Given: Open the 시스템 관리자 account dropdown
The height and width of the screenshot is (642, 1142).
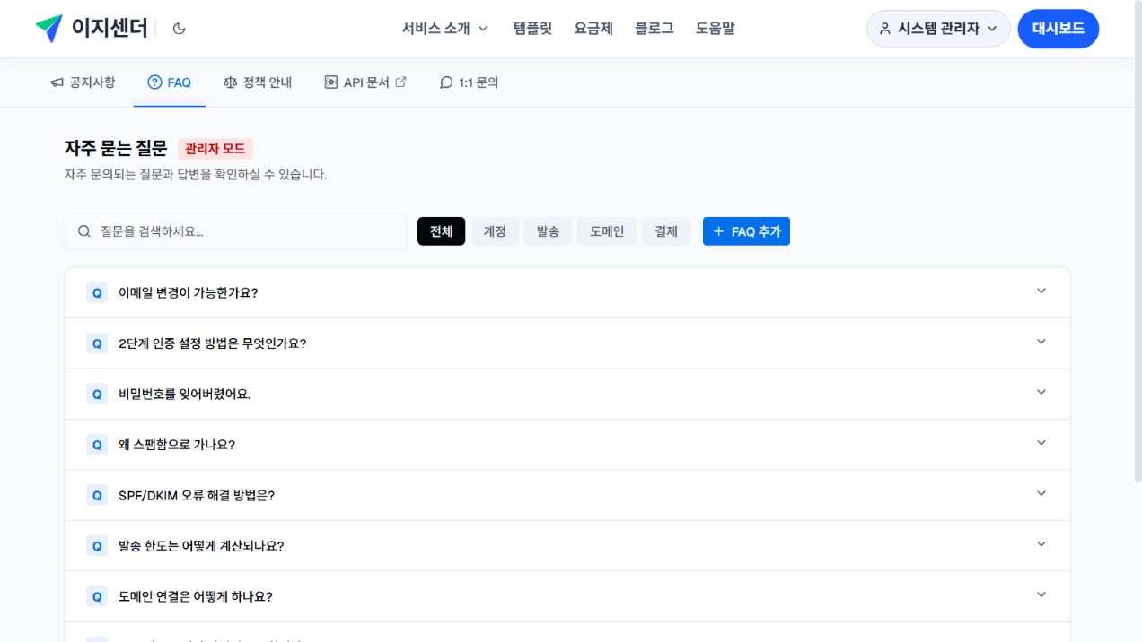Looking at the screenshot, I should coord(938,29).
